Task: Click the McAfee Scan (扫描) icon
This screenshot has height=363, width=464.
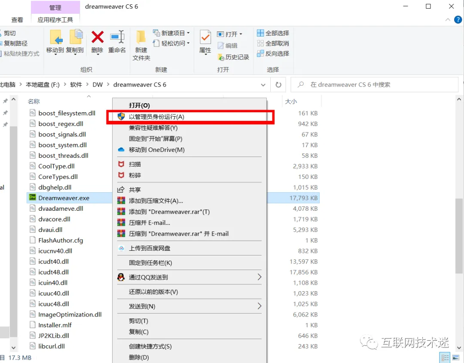Action: (121, 164)
